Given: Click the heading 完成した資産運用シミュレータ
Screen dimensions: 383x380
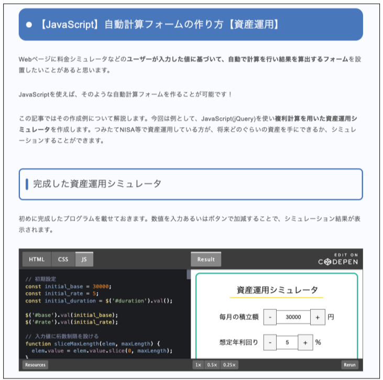Looking at the screenshot, I should click(97, 184).
